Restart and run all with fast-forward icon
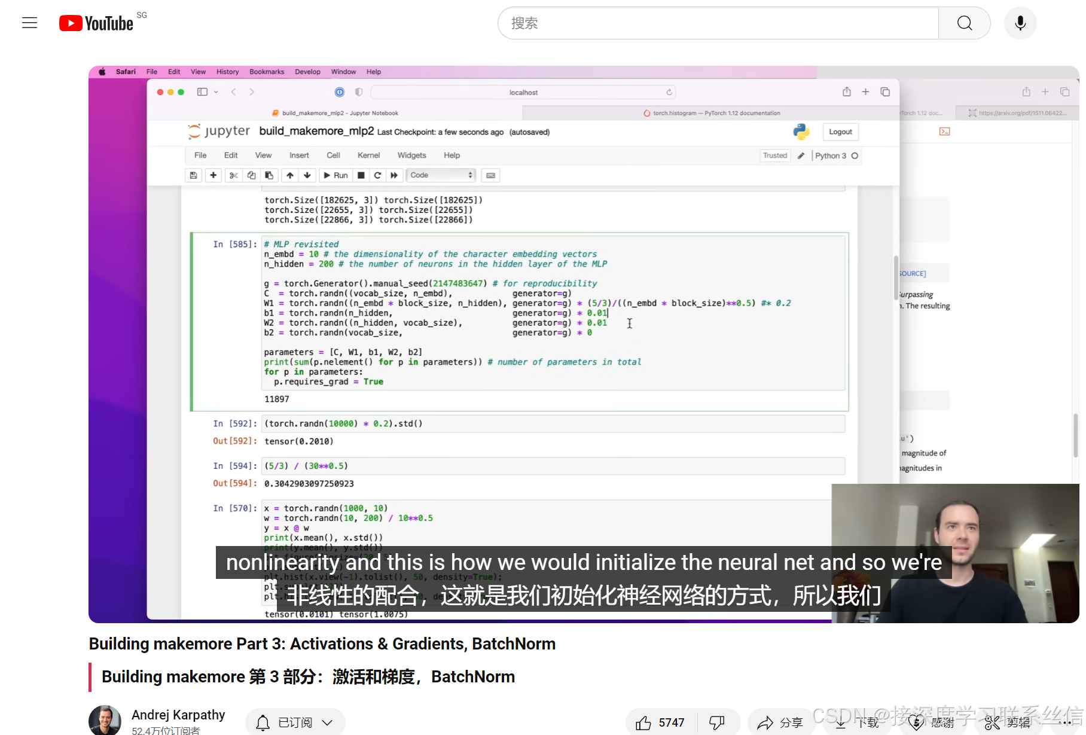 tap(394, 175)
